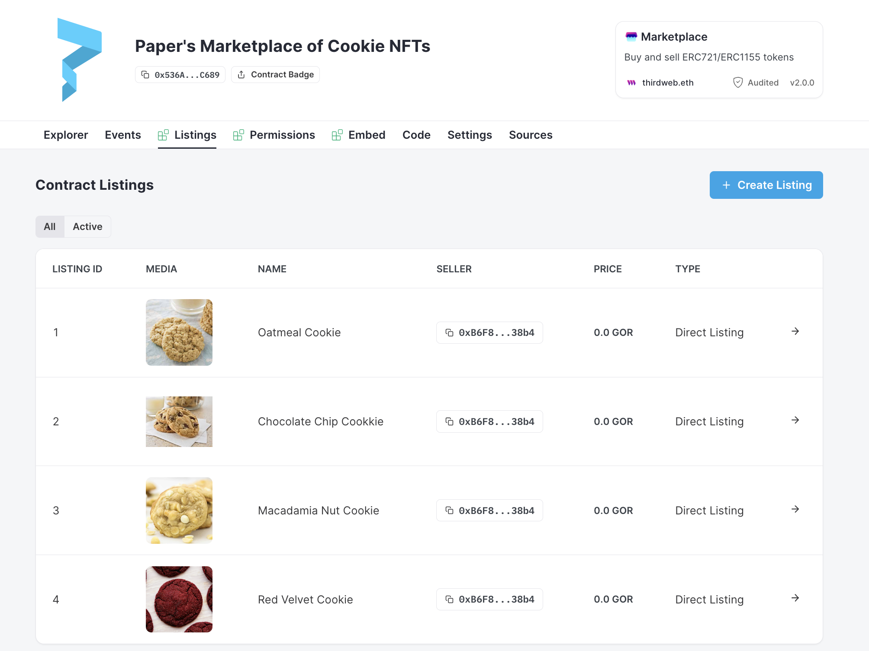Click the green icon on the Embed tab
The width and height of the screenshot is (869, 651).
pyautogui.click(x=337, y=134)
